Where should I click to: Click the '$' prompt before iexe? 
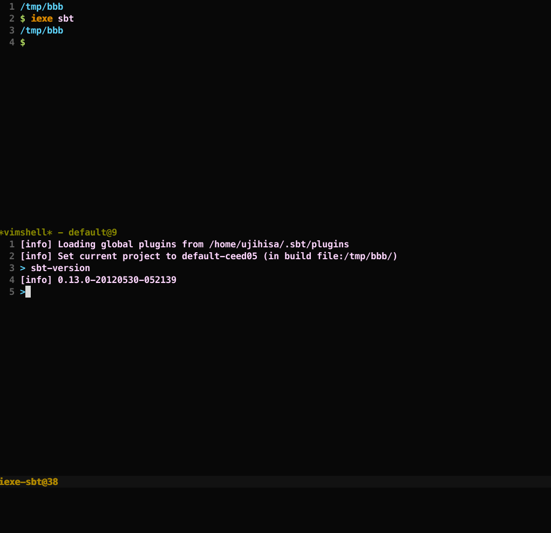(23, 19)
